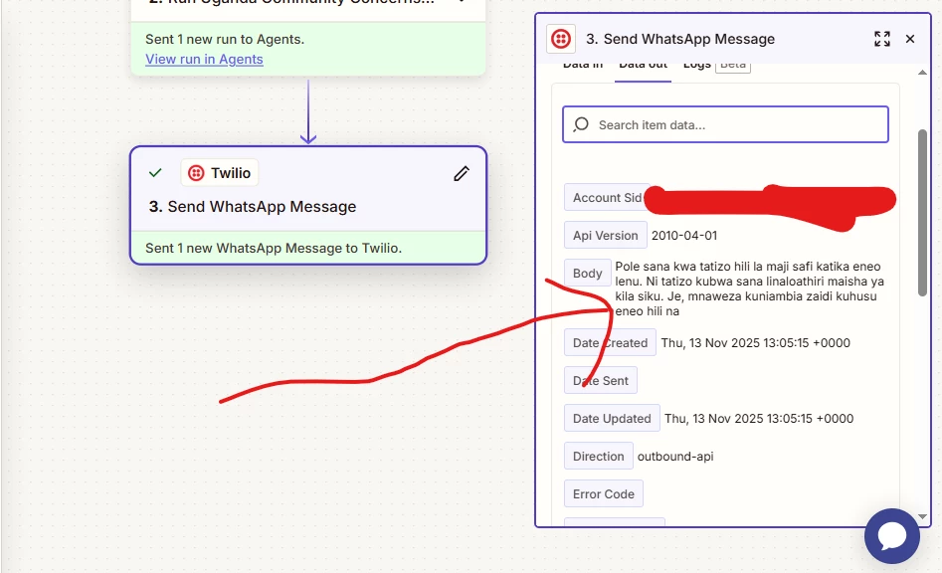Screen dimensions: 942x573
Task: Close the Send WhatsApp Message panel
Action: (910, 39)
